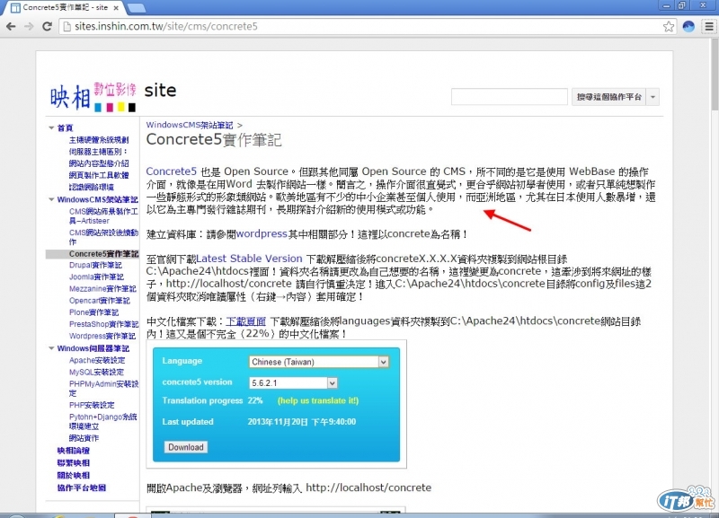The width and height of the screenshot is (719, 518).
Task: Click the 'help us translate it!' link
Action: pos(318,400)
